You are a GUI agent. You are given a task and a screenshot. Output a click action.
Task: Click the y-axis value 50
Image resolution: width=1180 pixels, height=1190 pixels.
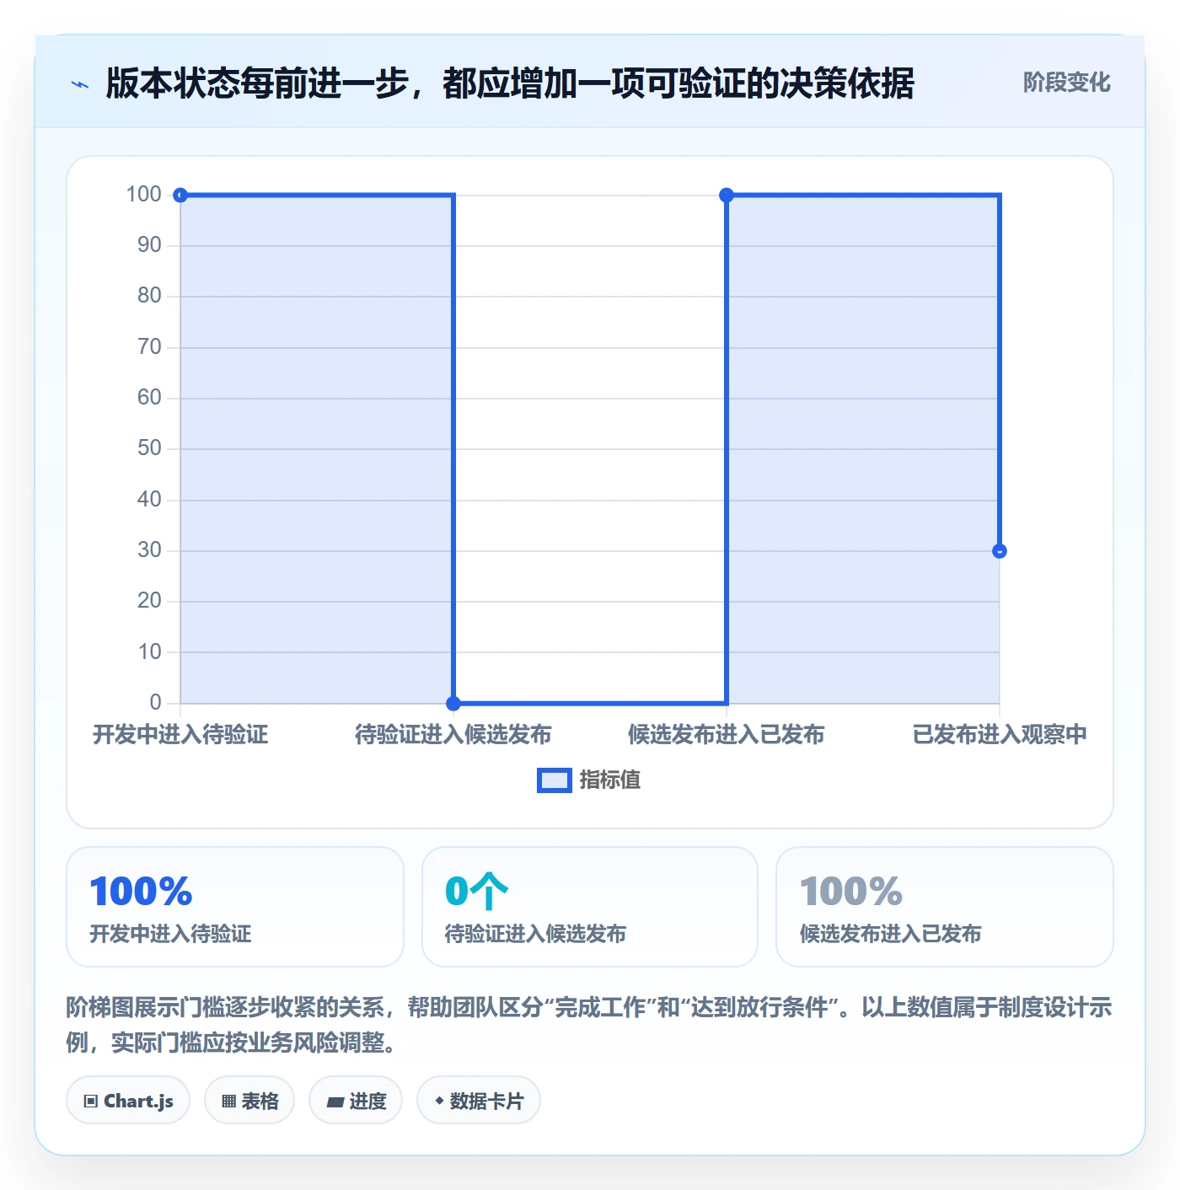click(x=149, y=448)
